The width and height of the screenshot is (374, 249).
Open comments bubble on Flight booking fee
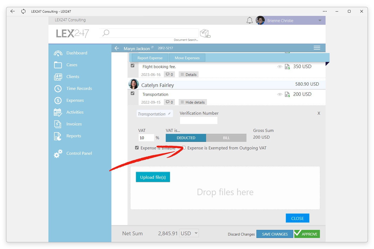pyautogui.click(x=169, y=75)
